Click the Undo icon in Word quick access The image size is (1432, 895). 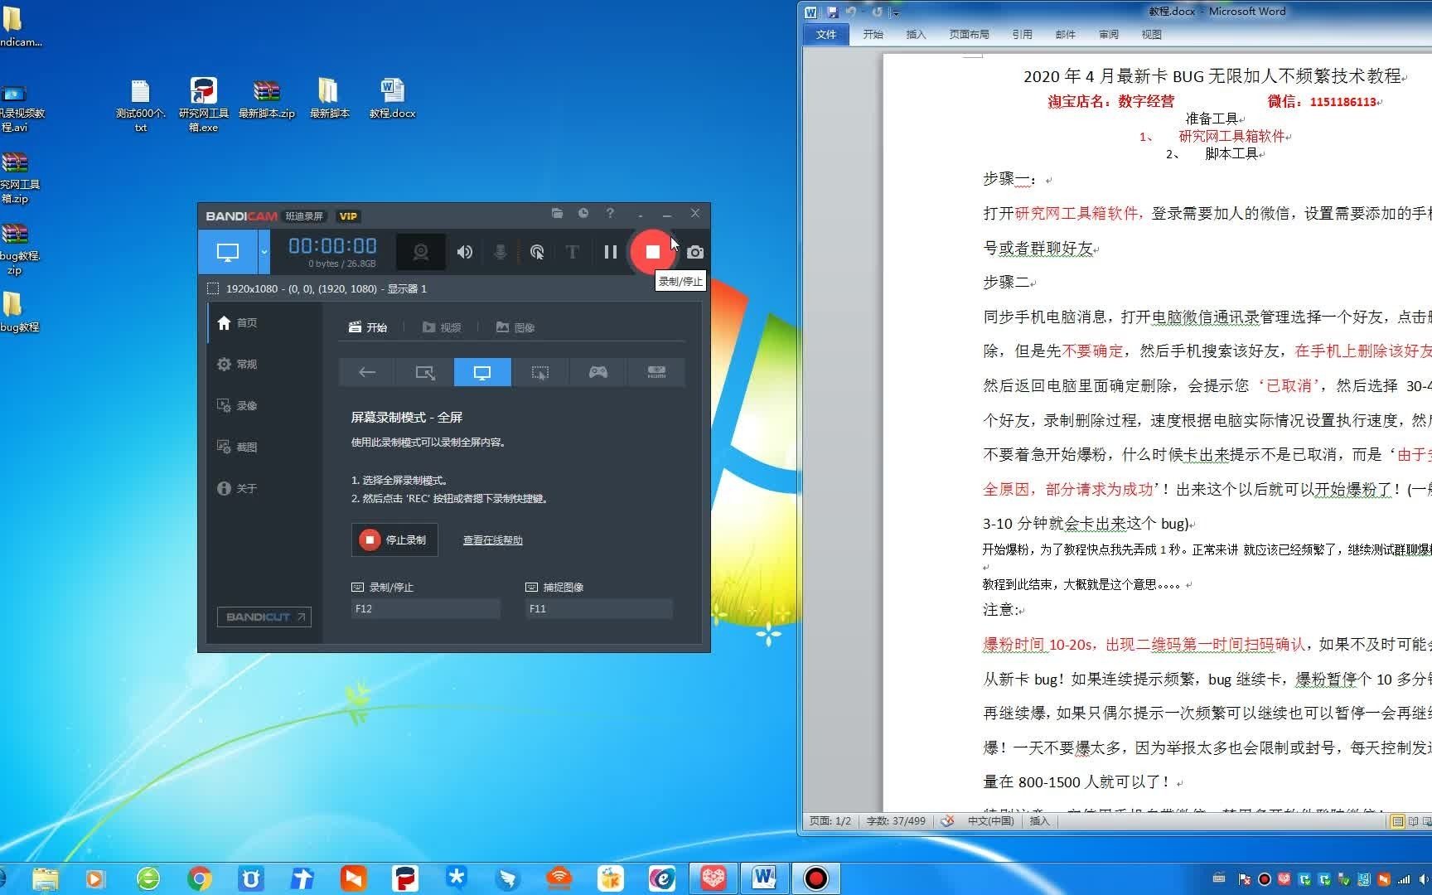pos(850,12)
